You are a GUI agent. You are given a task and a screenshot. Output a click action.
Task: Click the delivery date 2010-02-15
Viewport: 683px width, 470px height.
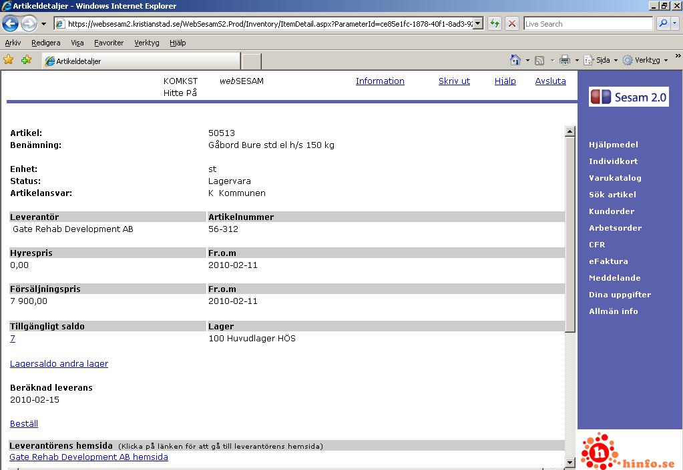35,399
